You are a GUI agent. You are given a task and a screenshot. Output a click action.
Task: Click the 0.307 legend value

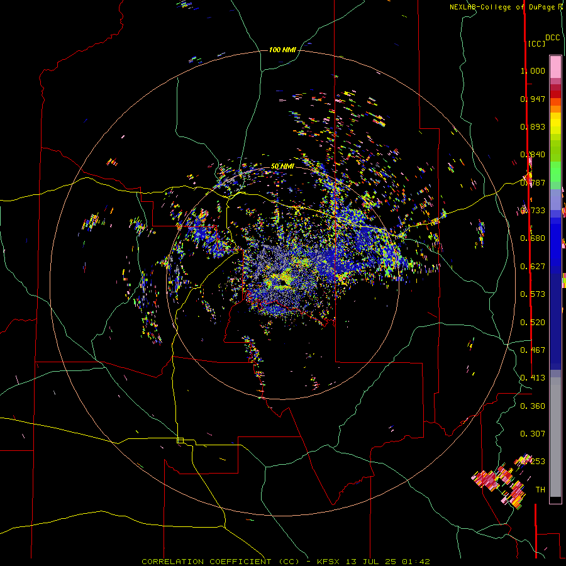click(x=533, y=434)
